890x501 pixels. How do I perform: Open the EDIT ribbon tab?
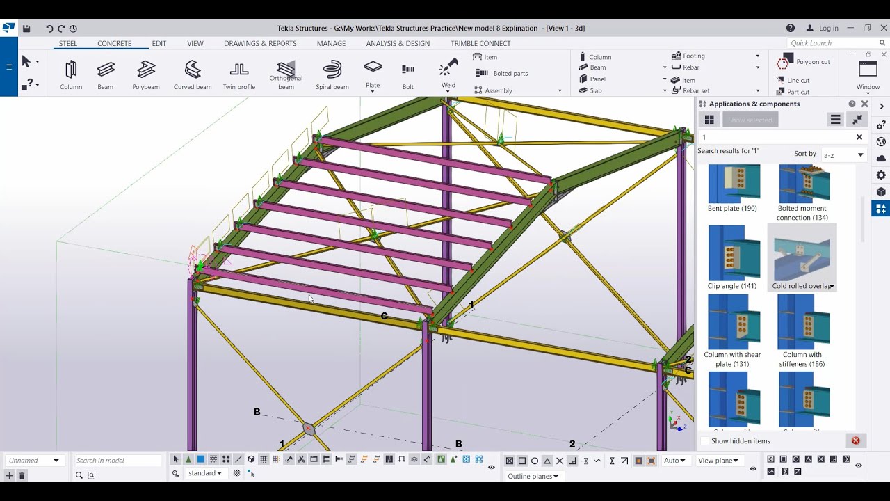(159, 43)
